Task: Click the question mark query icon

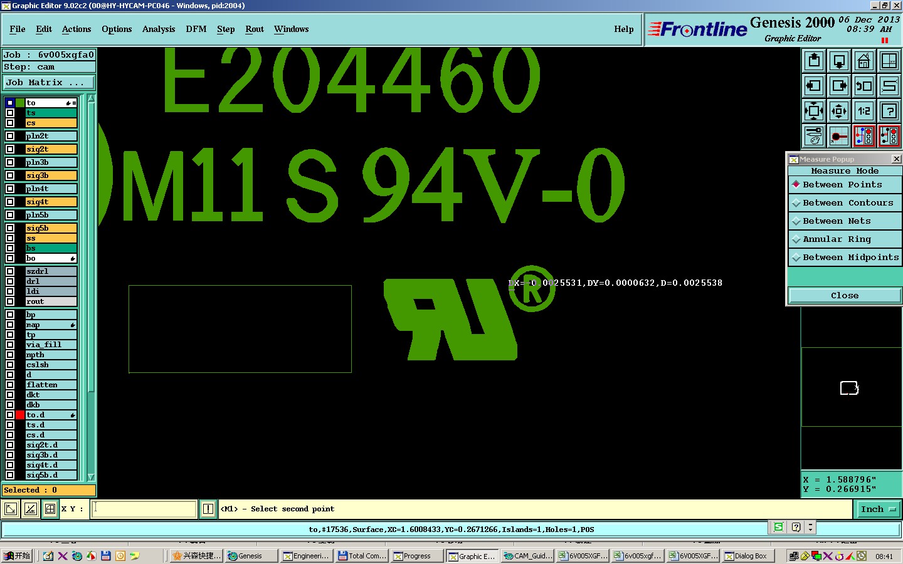Action: [x=889, y=111]
